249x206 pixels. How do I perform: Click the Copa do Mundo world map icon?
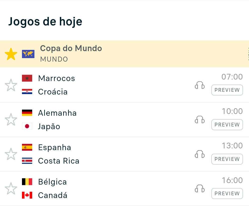28,54
